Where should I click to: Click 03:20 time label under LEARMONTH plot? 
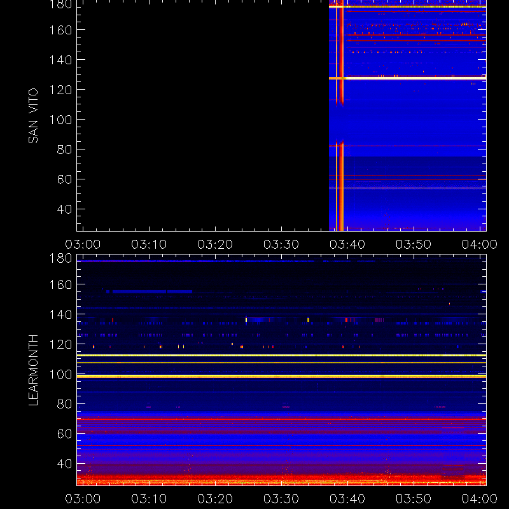[215, 499]
